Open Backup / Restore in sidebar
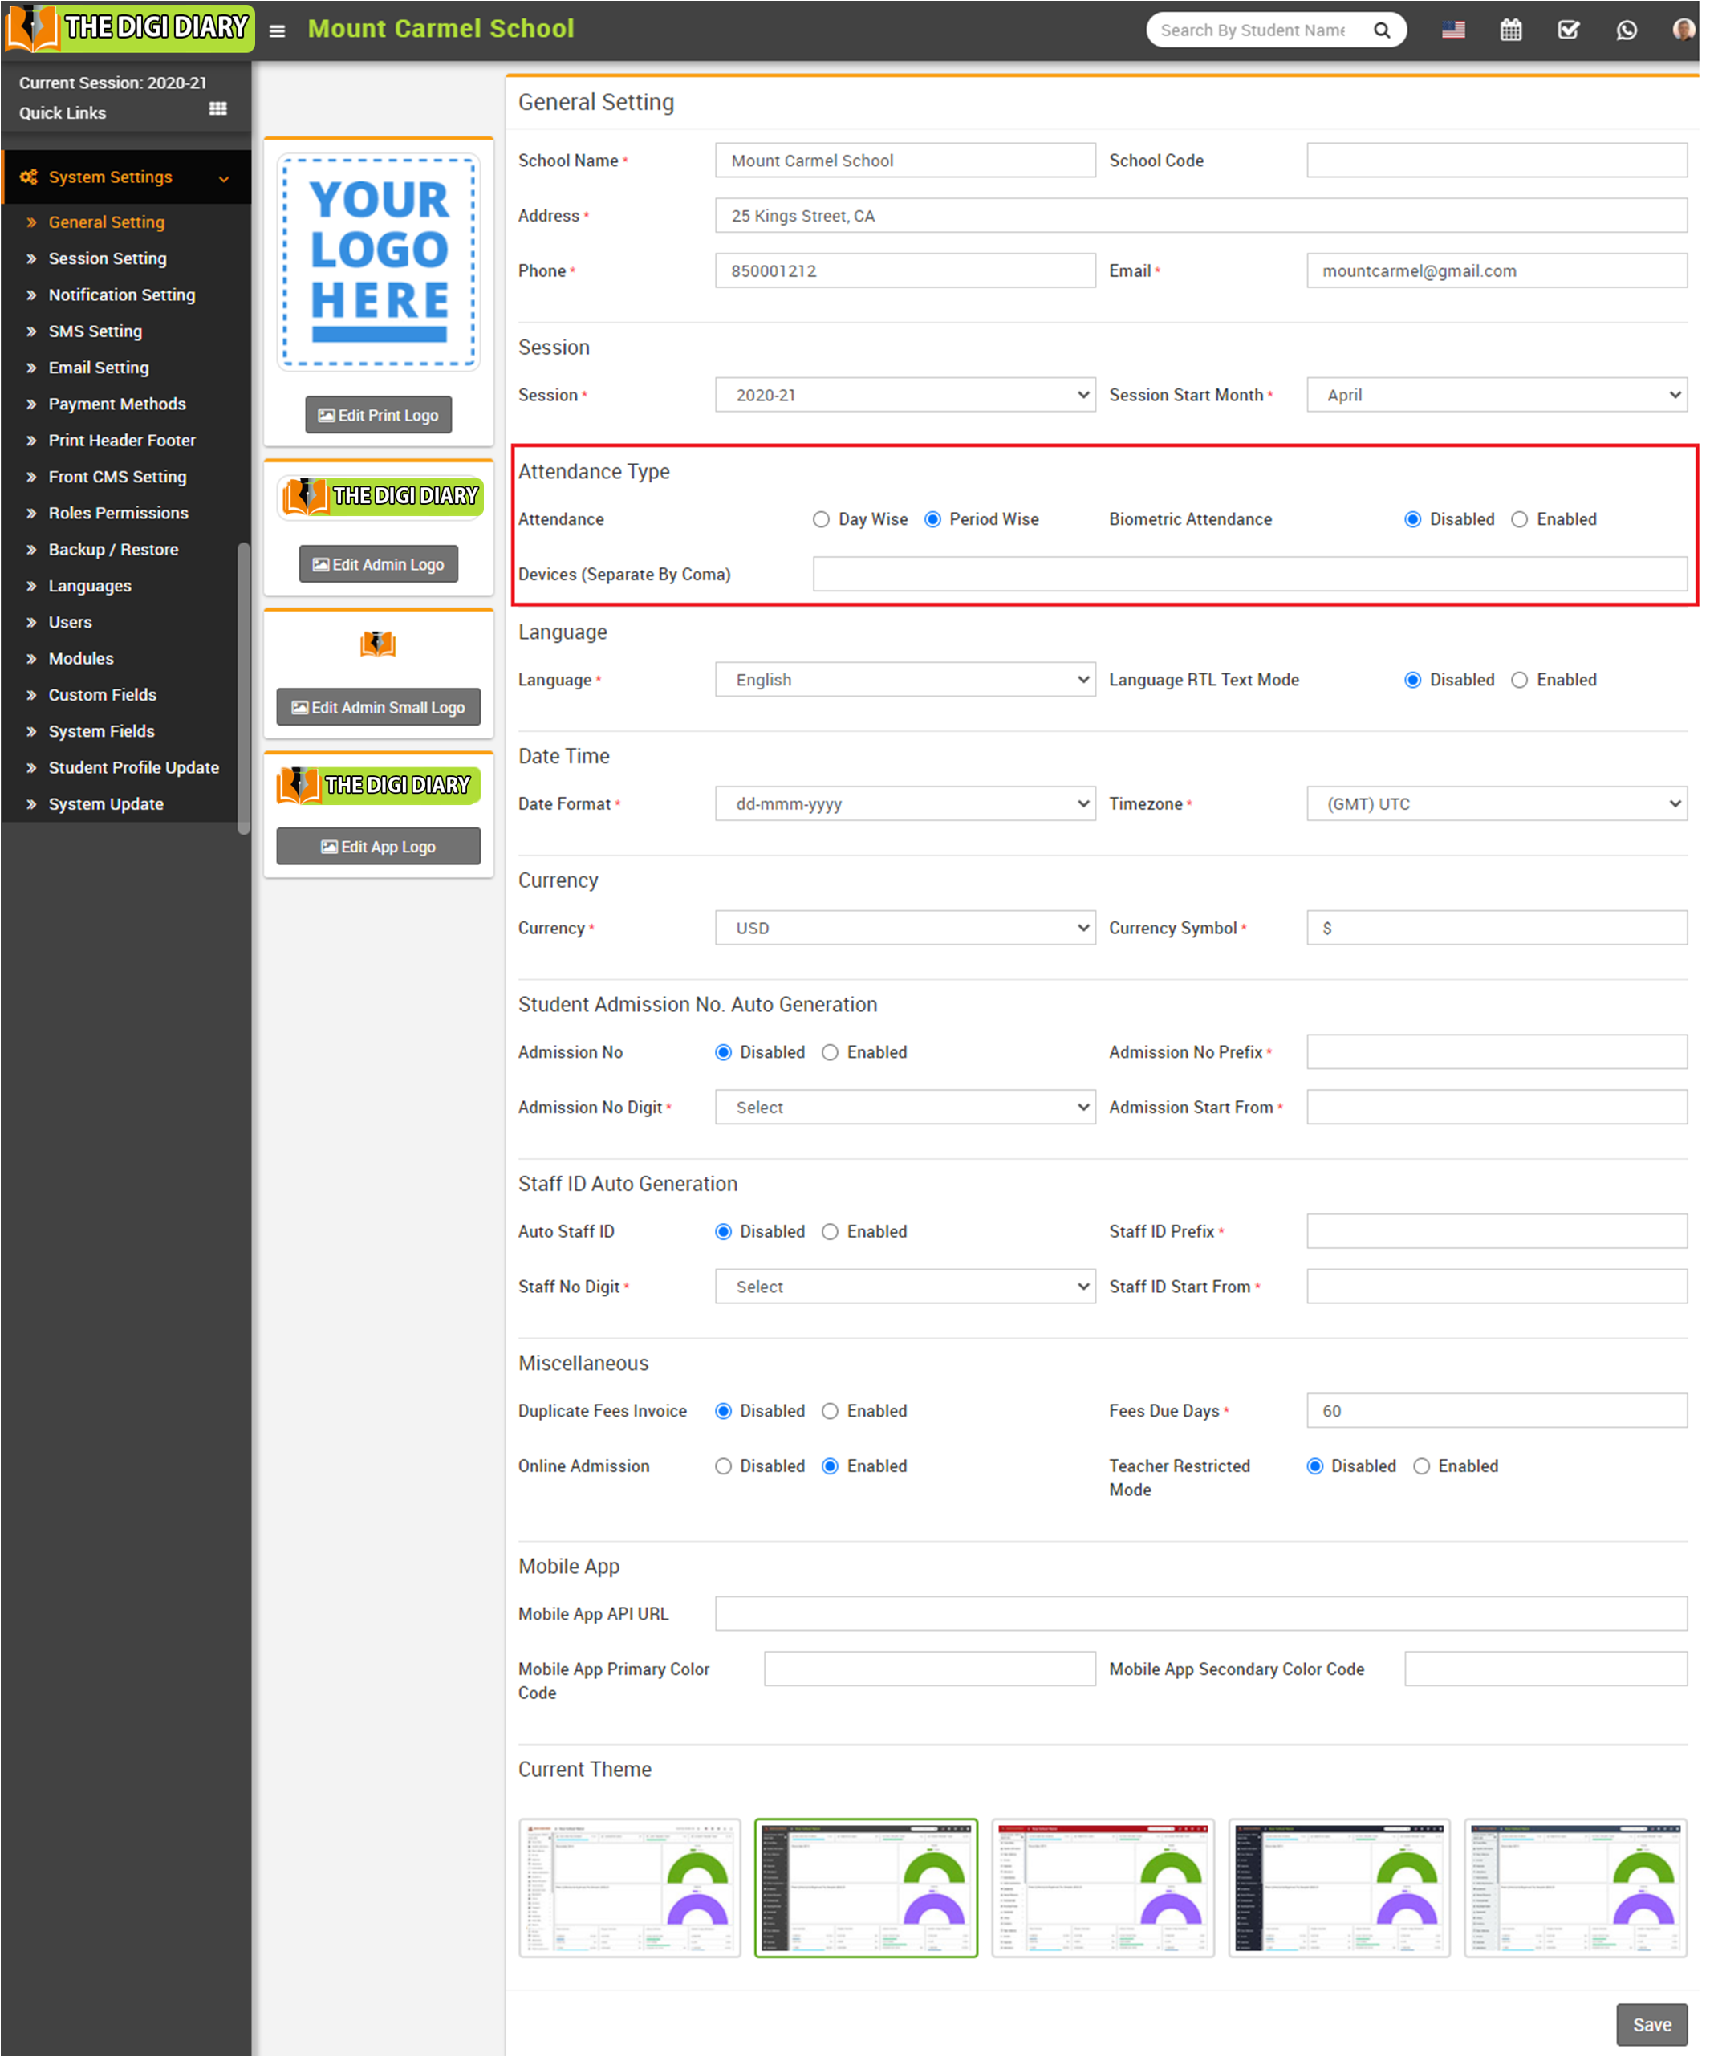Image resolution: width=1714 pixels, height=2057 pixels. pyautogui.click(x=114, y=550)
